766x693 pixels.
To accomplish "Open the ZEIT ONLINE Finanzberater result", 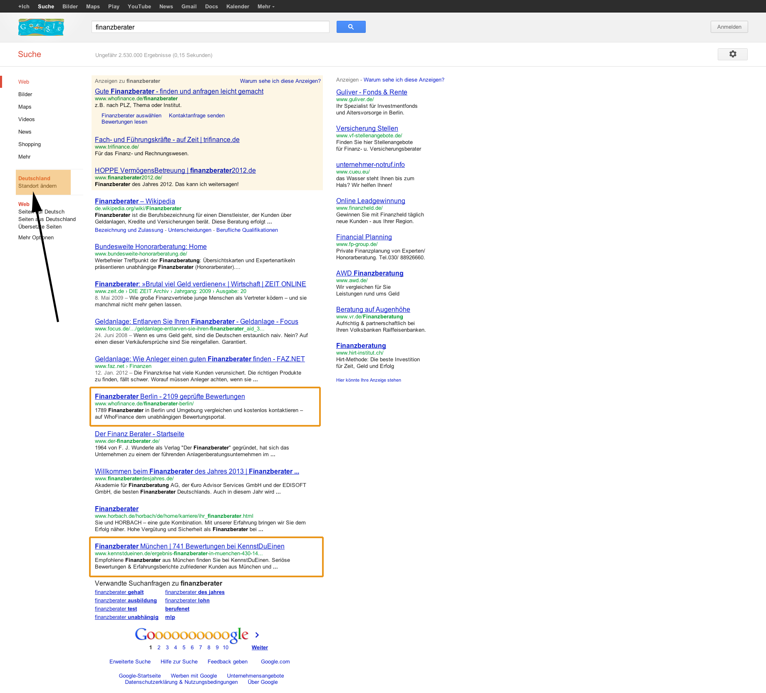I will click(x=200, y=284).
